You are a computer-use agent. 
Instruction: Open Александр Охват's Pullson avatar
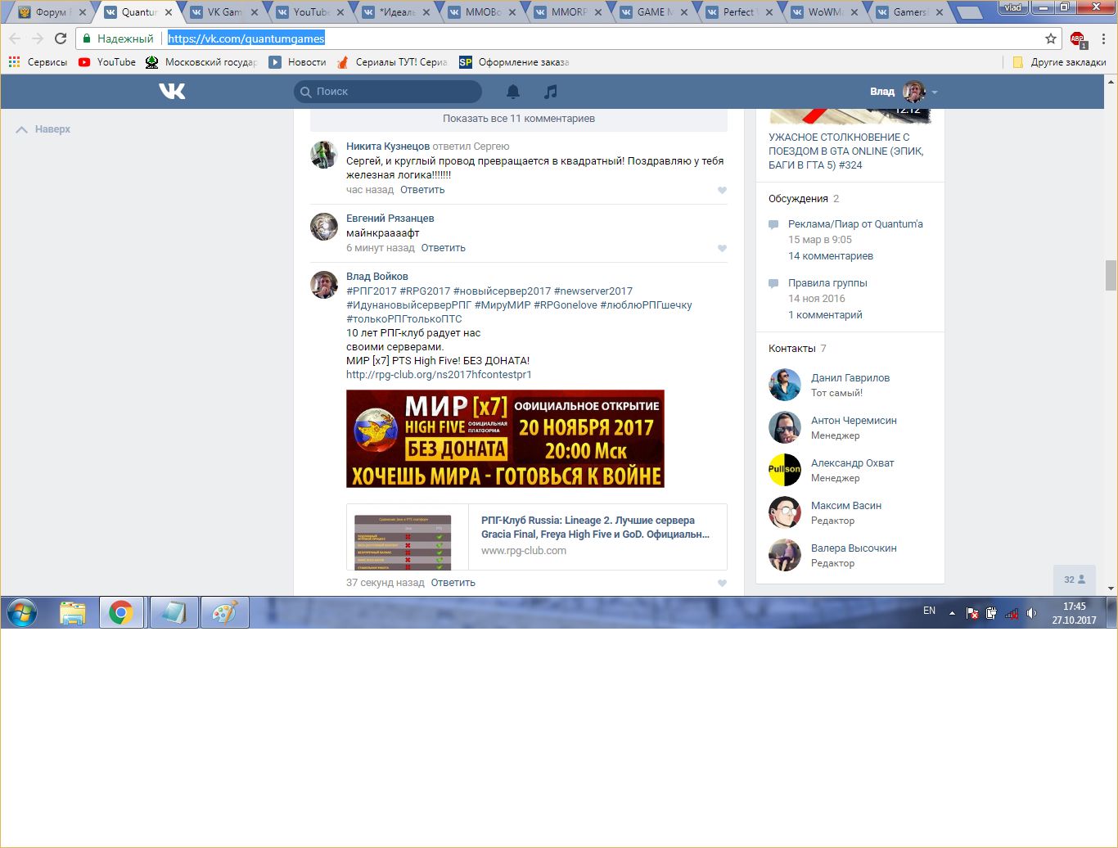coord(785,470)
